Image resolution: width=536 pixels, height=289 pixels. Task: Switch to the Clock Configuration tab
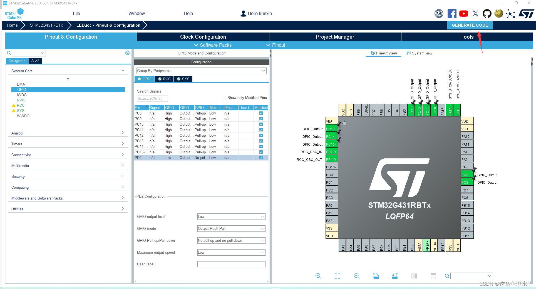coord(203,37)
